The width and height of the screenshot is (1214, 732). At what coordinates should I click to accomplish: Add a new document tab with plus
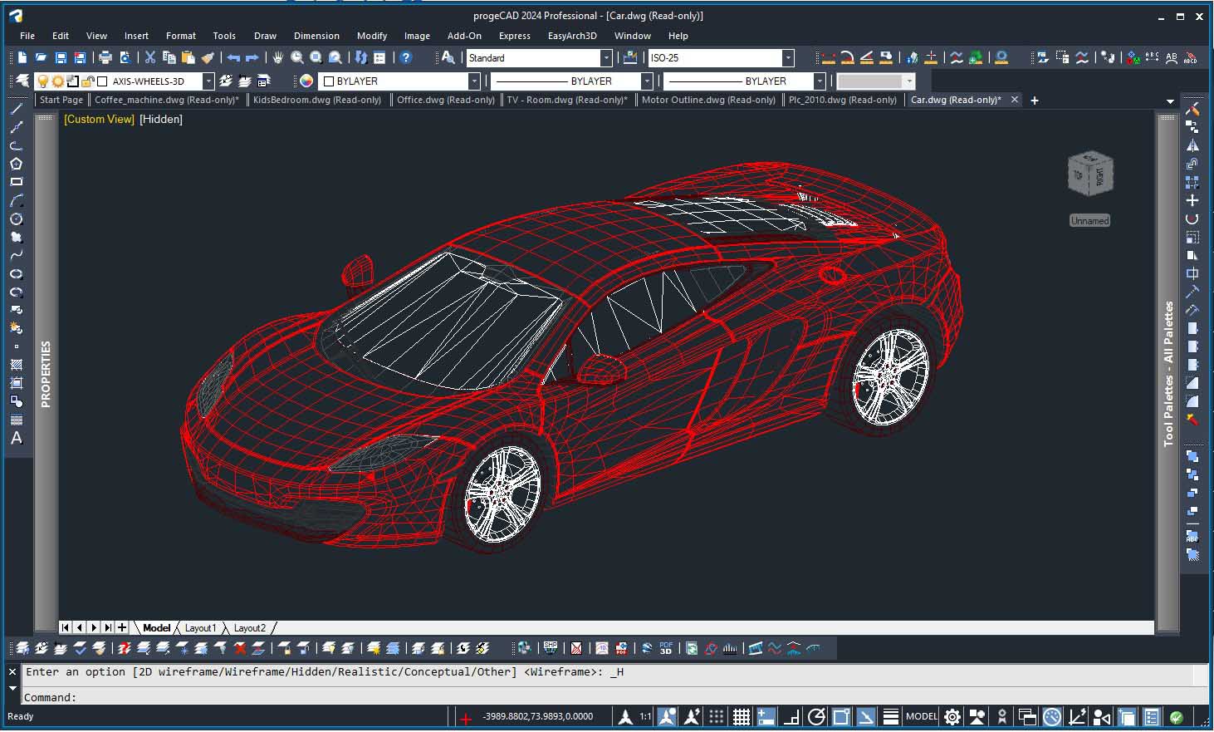tap(1035, 101)
